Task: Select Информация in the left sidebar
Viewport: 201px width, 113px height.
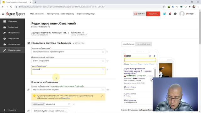Action: click(x=13, y=39)
